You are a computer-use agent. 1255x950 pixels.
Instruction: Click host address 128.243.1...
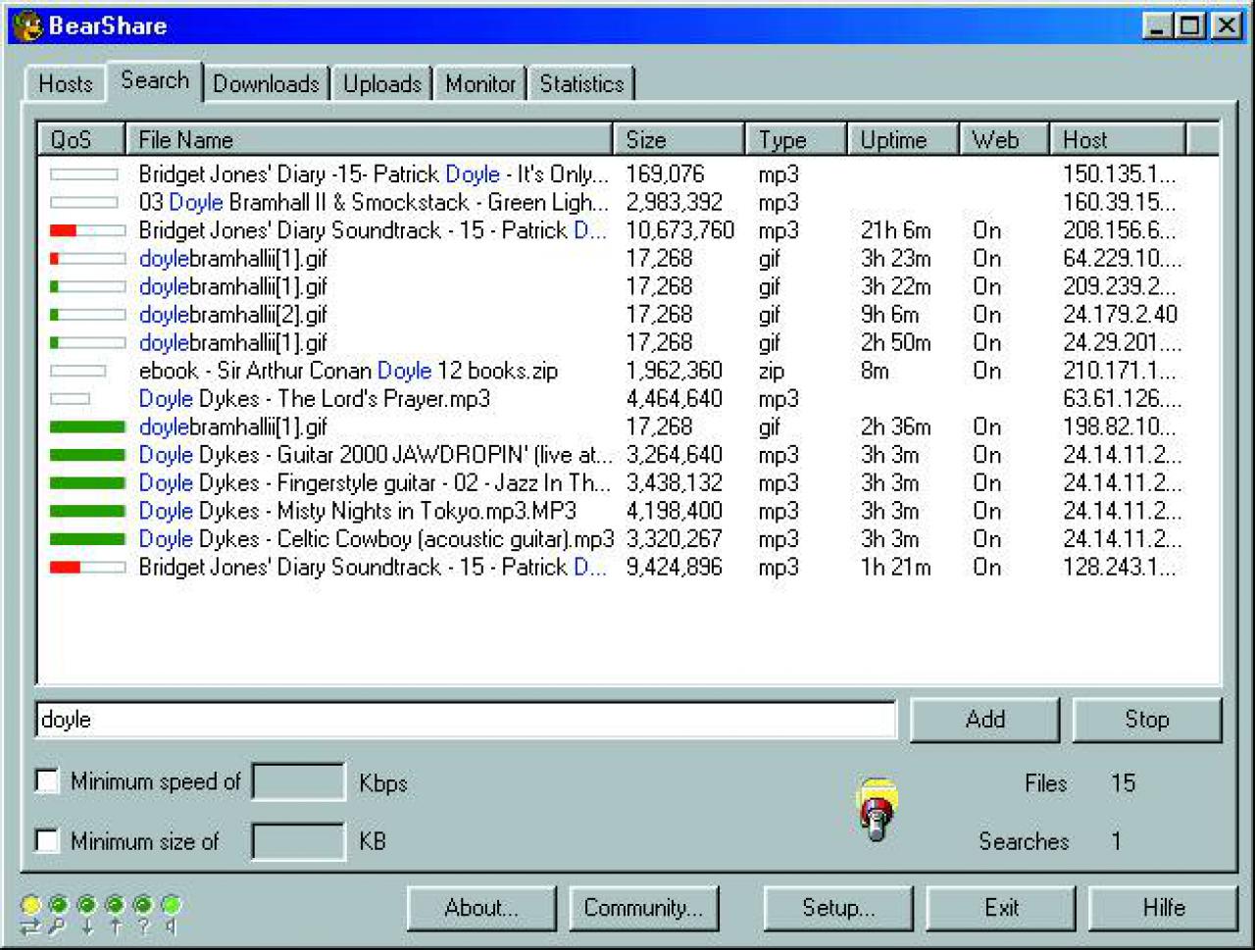pos(1120,568)
